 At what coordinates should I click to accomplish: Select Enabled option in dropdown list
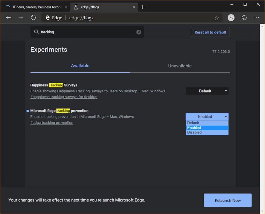click(207, 128)
